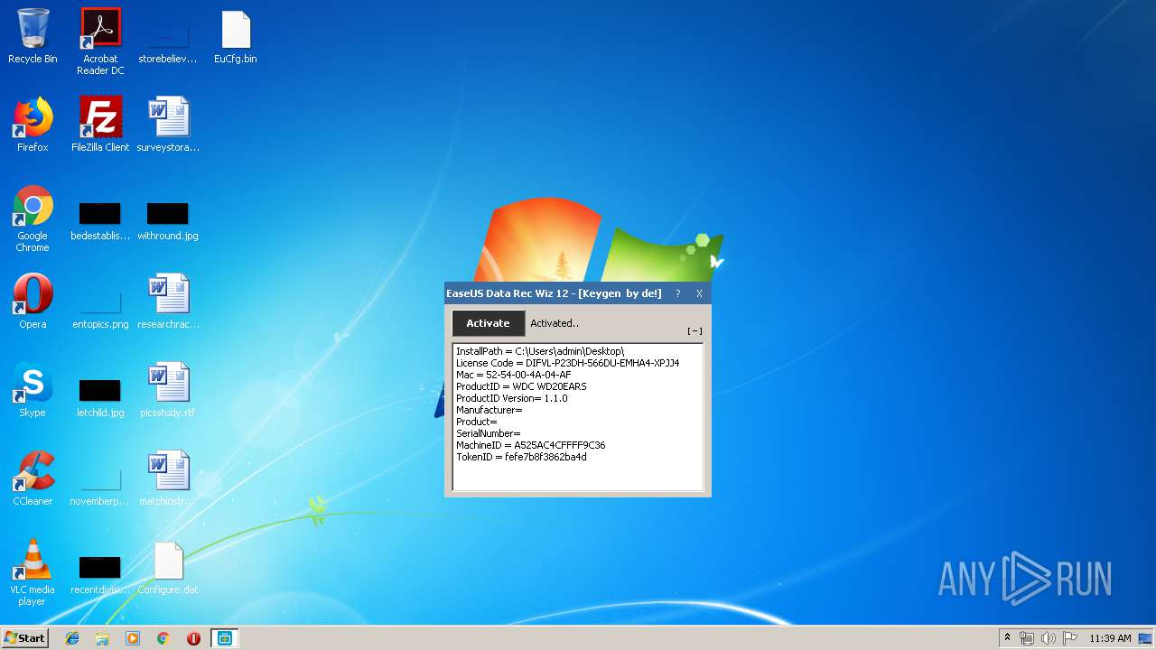The width and height of the screenshot is (1156, 650).
Task: Collapse keygen details with the [-] toggle
Action: click(695, 331)
